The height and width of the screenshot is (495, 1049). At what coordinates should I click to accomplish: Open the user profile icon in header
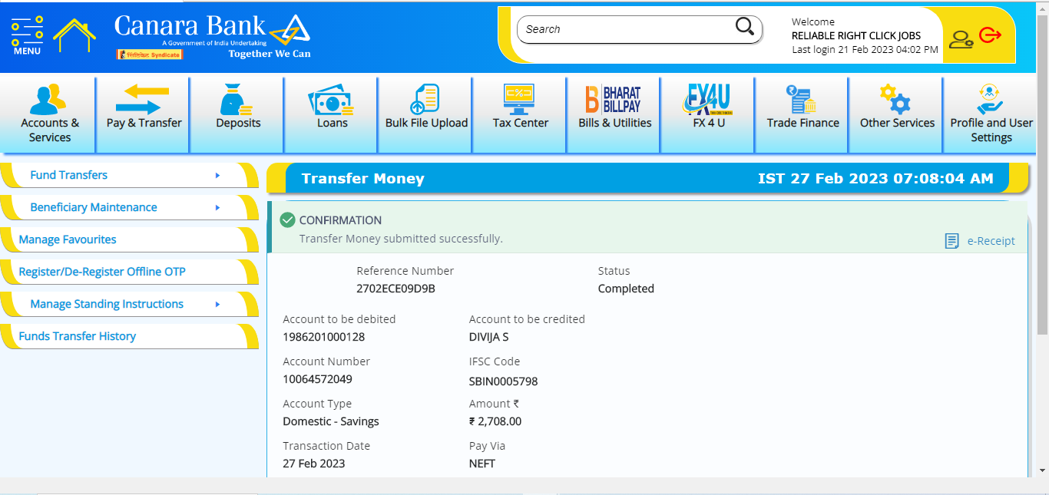point(961,38)
